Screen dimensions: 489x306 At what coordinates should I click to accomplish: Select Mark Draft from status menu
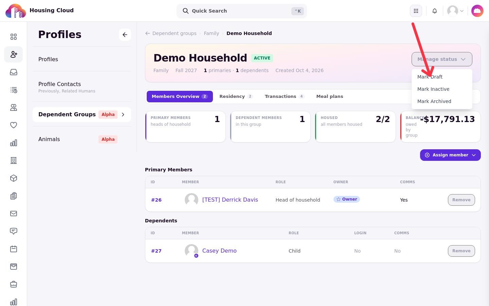click(442, 77)
